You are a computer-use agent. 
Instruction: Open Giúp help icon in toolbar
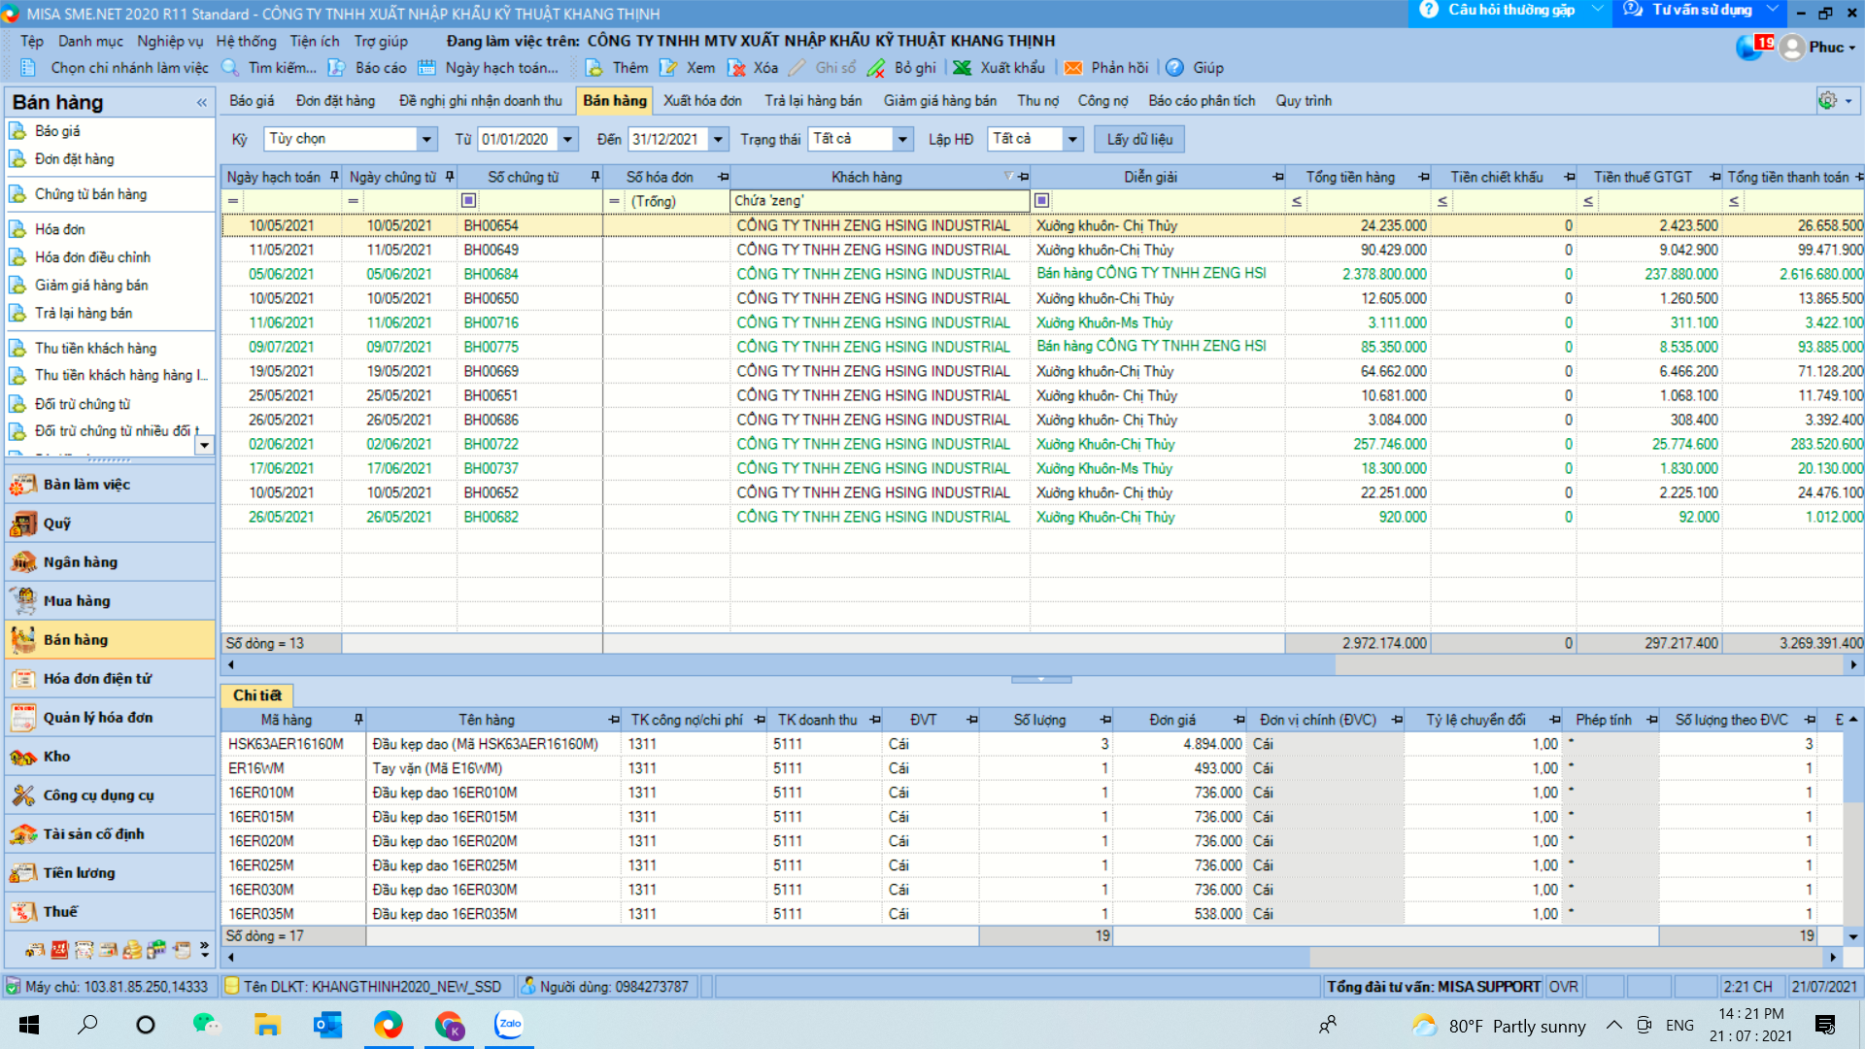[x=1174, y=68]
